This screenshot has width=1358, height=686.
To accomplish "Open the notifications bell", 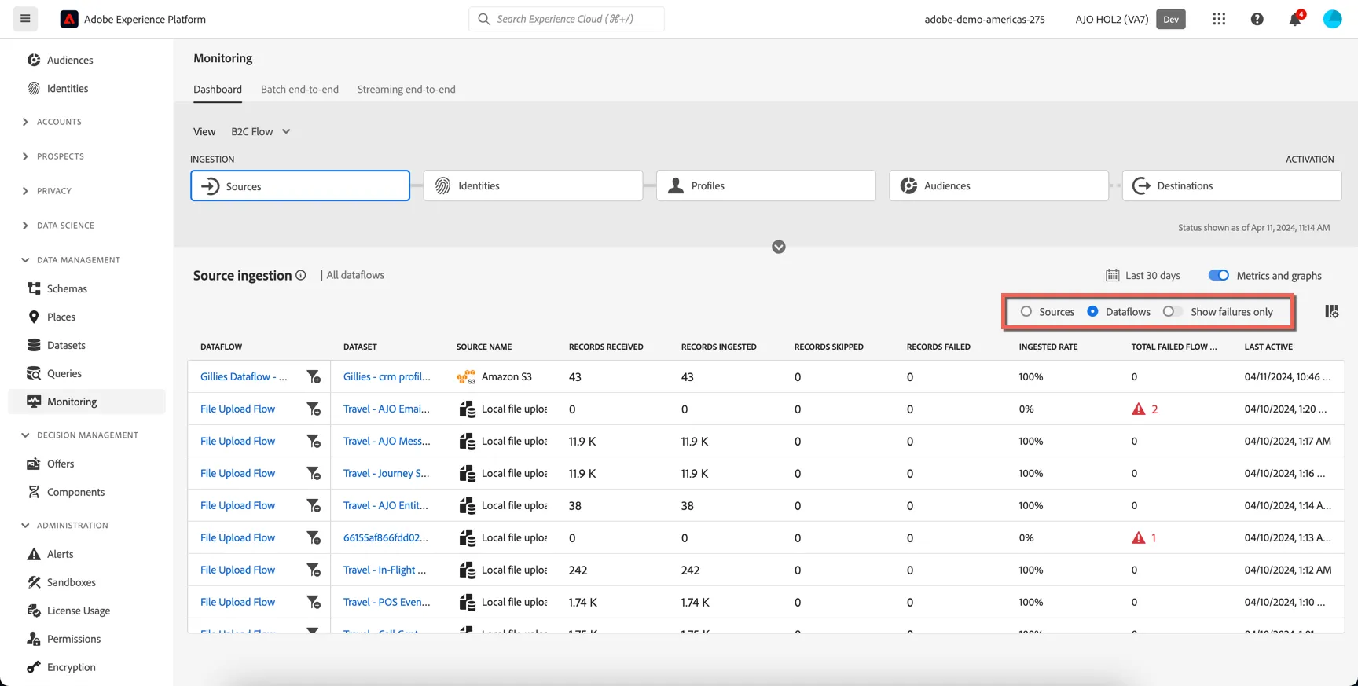I will tap(1295, 19).
